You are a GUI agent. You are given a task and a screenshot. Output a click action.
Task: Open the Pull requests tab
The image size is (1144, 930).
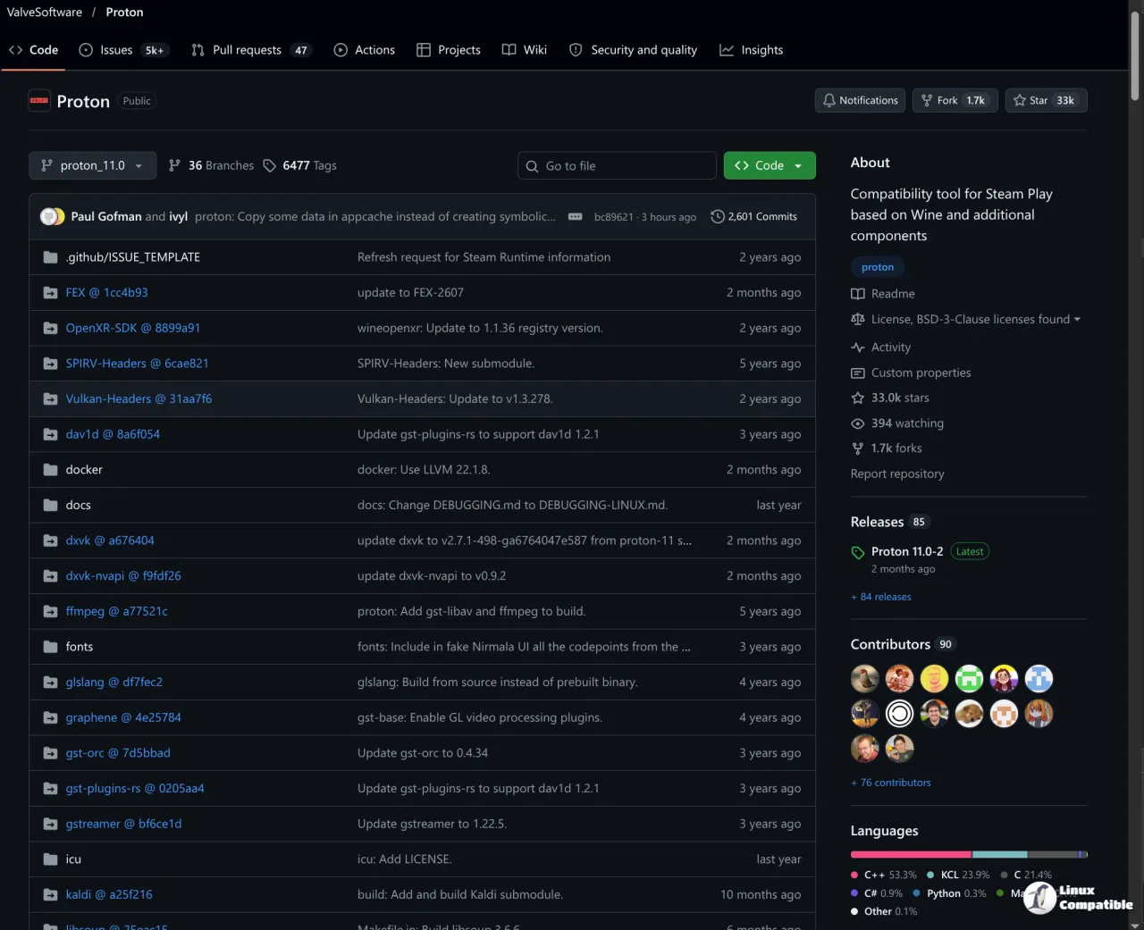(250, 50)
